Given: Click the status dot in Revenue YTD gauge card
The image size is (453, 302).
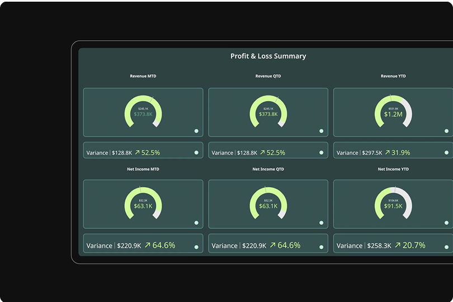Looking at the screenshot, I should [x=446, y=131].
